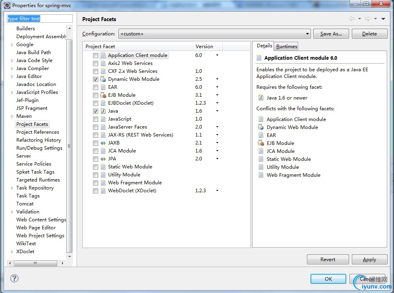Click EJB Module icon in conflicts list
This screenshot has height=293, width=394.
(x=261, y=143)
